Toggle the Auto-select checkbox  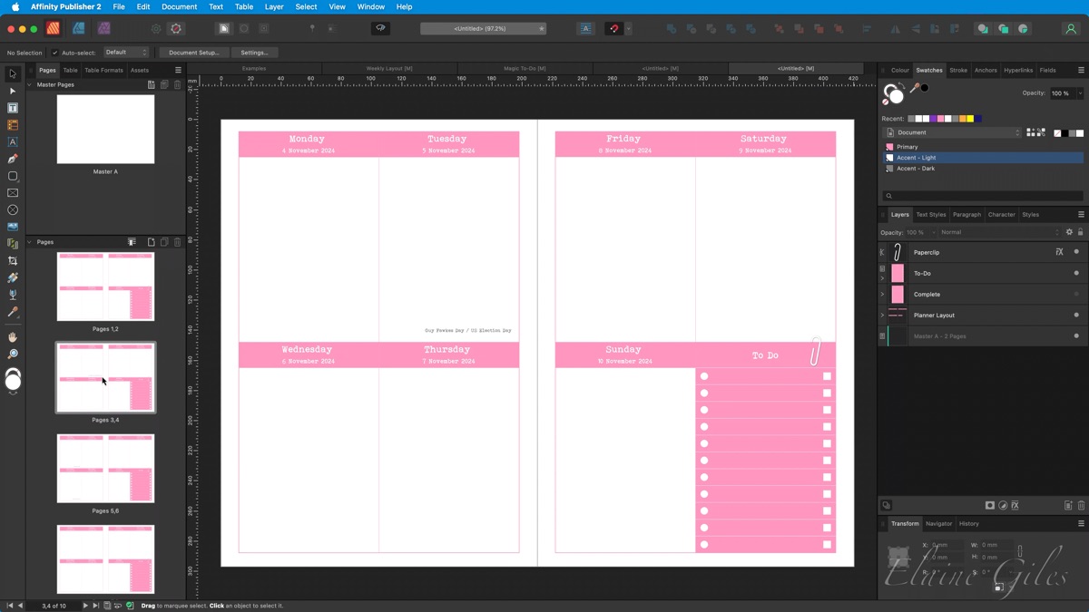54,53
